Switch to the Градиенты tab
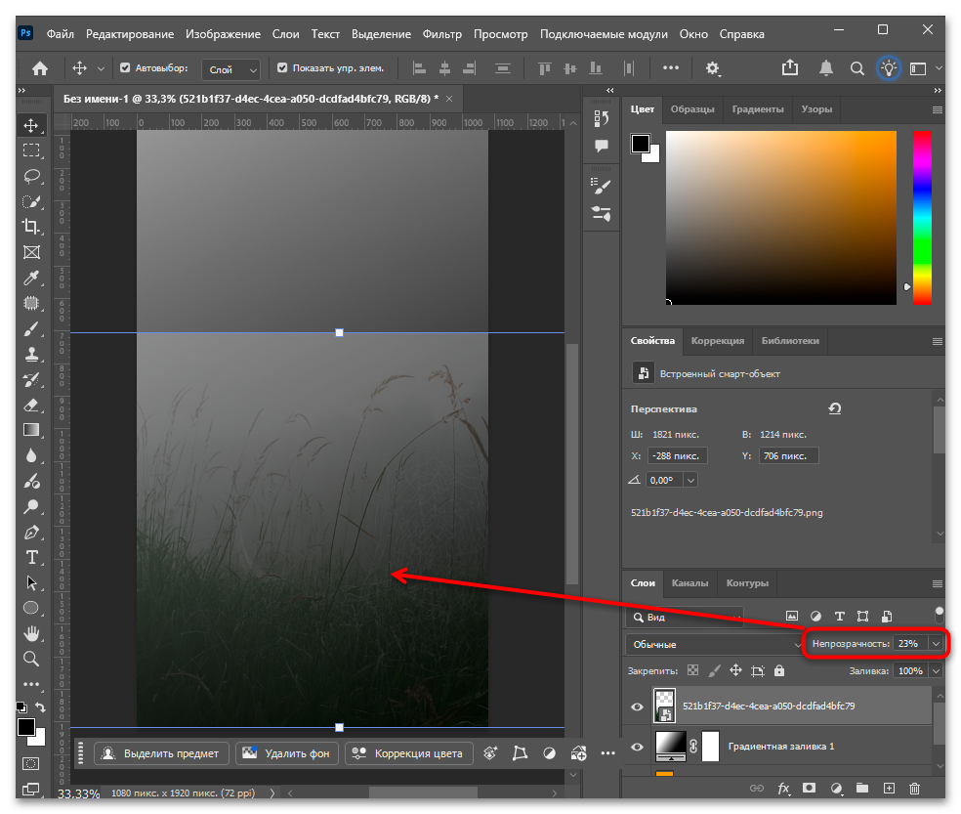 758,109
